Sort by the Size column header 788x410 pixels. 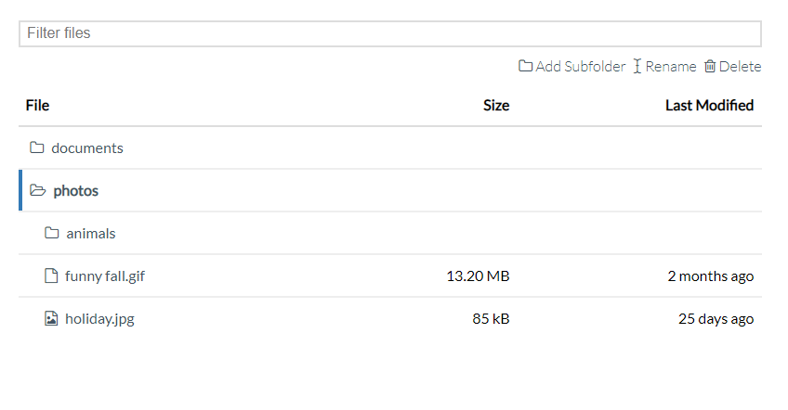[x=496, y=106]
